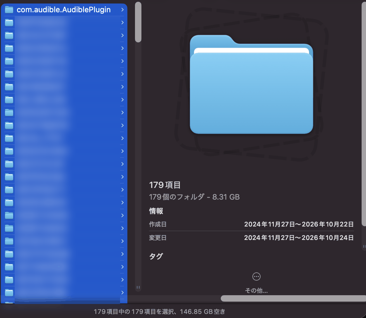
Task: Select the com.audible.AudiblePlugin folder row
Action: point(64,10)
